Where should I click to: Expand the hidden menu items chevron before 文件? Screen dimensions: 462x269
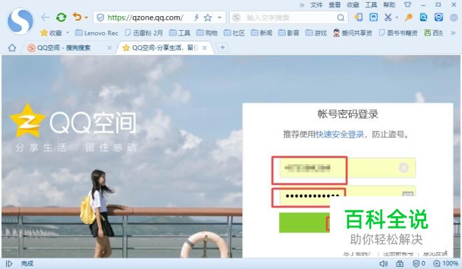[302, 5]
